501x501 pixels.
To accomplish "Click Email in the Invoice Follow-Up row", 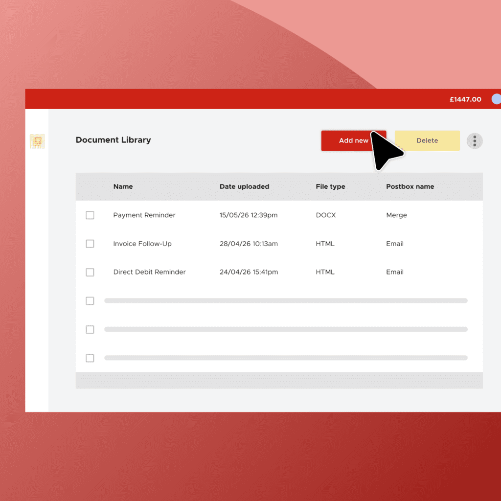I will pos(395,244).
